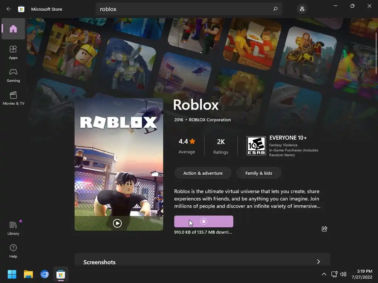Open File Explorer from the taskbar
The width and height of the screenshot is (378, 283).
click(28, 274)
